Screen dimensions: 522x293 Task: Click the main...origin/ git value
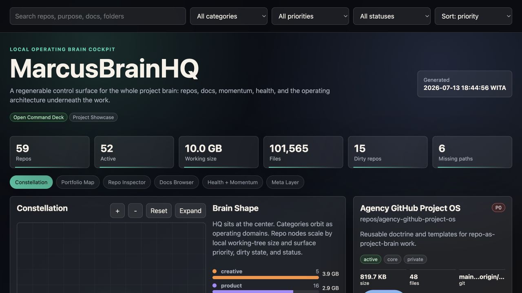point(482,277)
